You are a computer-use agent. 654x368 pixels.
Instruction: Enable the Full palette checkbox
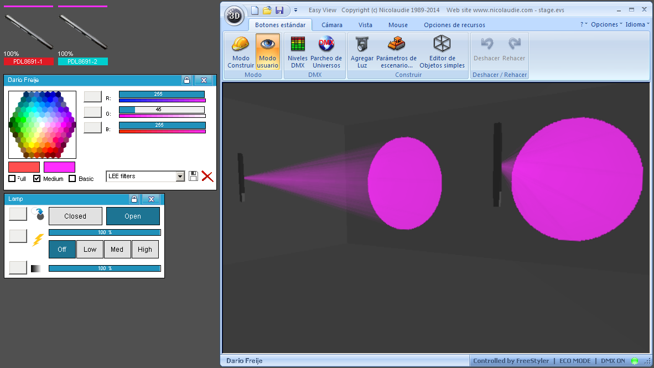click(12, 179)
